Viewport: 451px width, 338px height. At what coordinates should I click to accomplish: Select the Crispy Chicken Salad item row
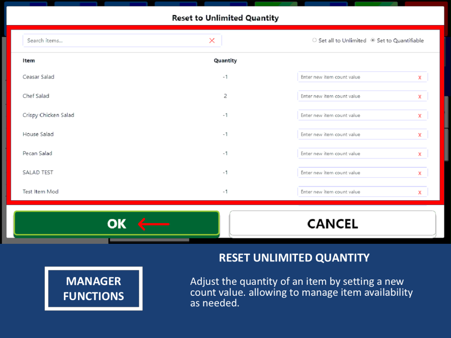tap(48, 115)
